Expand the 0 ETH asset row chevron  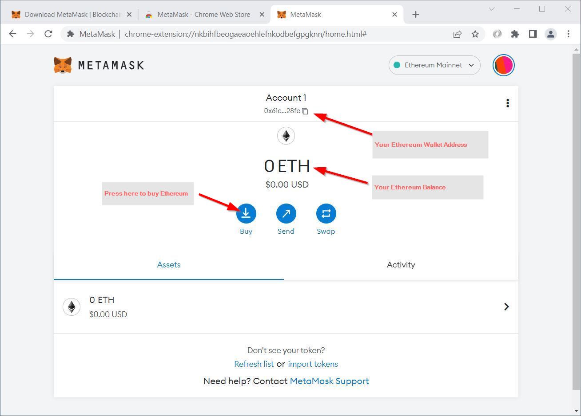pos(506,306)
